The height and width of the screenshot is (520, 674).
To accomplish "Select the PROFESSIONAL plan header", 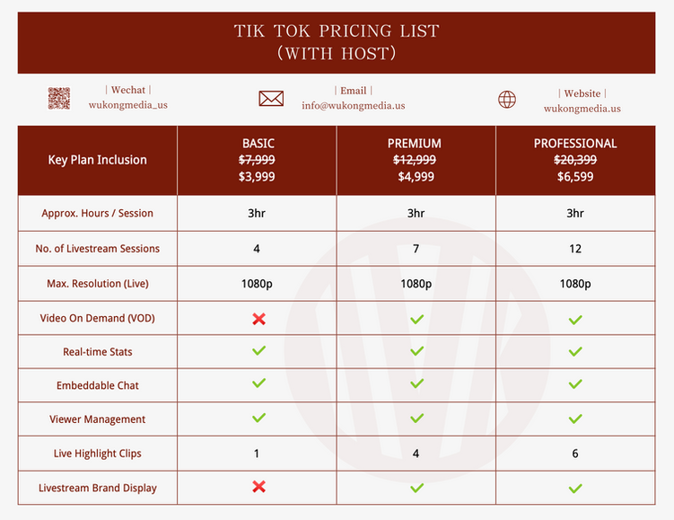I will click(x=575, y=144).
